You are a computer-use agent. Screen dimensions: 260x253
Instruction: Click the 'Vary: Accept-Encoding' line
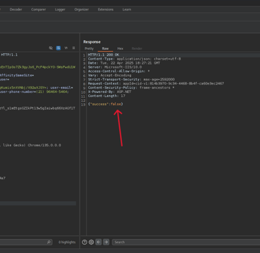pyautogui.click(x=110, y=76)
